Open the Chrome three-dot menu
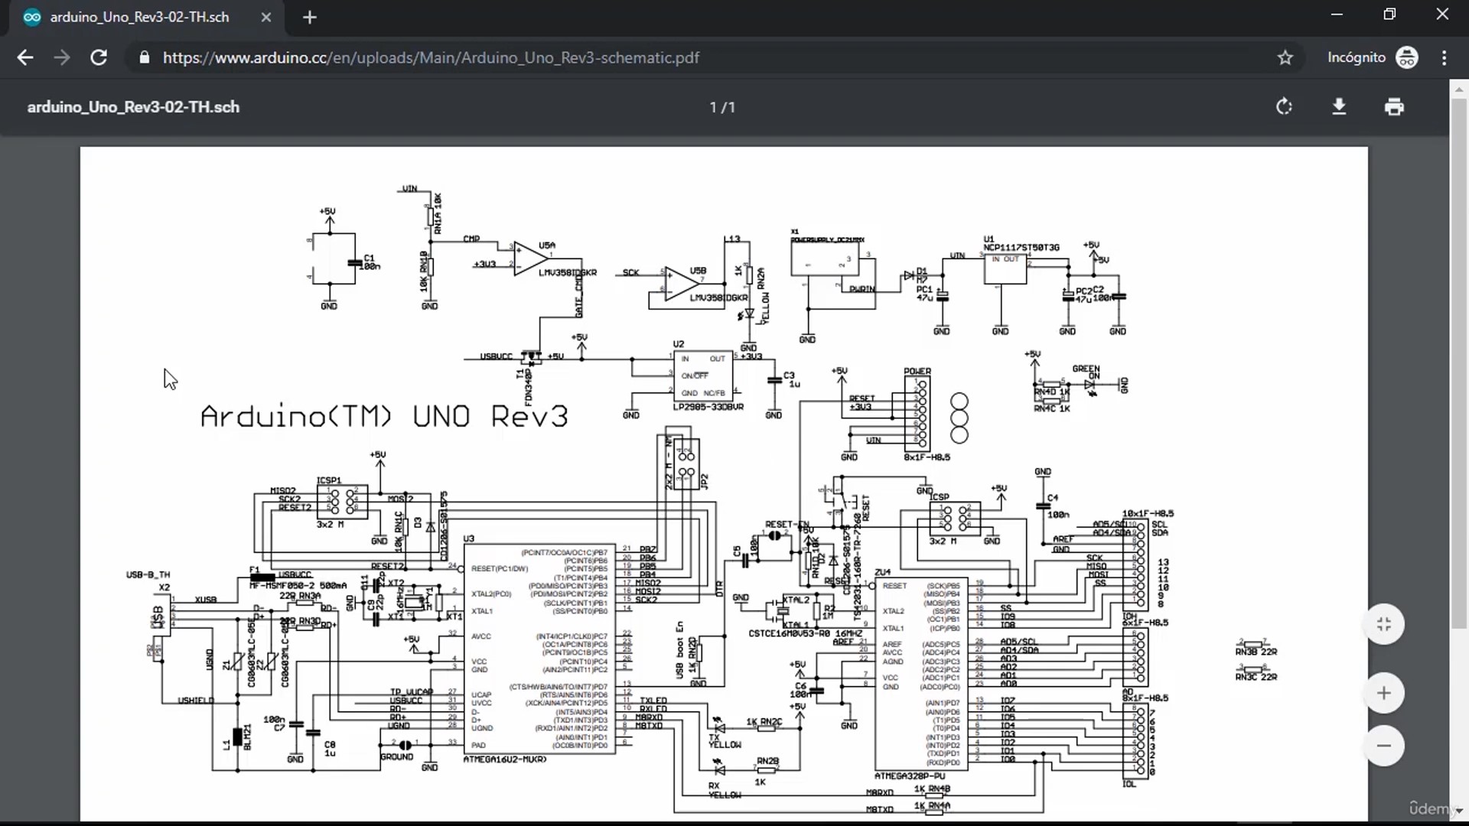 click(x=1445, y=57)
